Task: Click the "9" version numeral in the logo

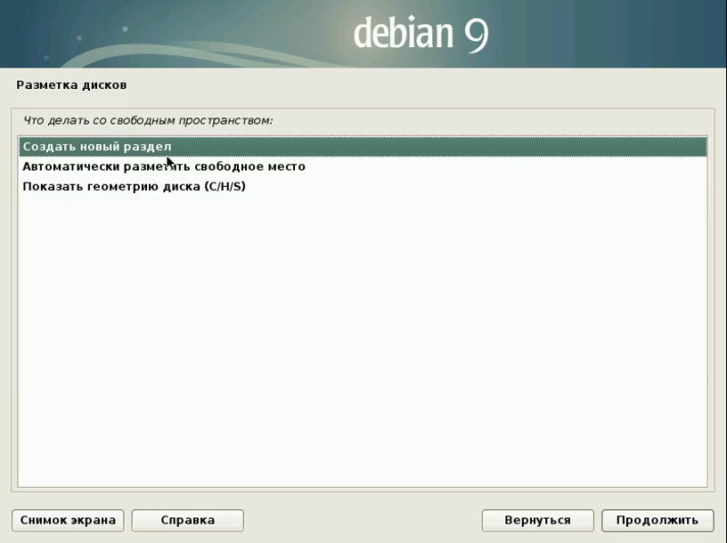Action: (474, 34)
